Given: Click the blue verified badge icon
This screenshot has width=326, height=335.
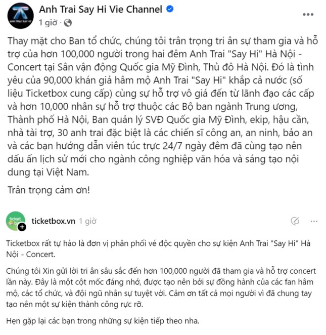Looking at the screenshot, I should pyautogui.click(x=170, y=9).
